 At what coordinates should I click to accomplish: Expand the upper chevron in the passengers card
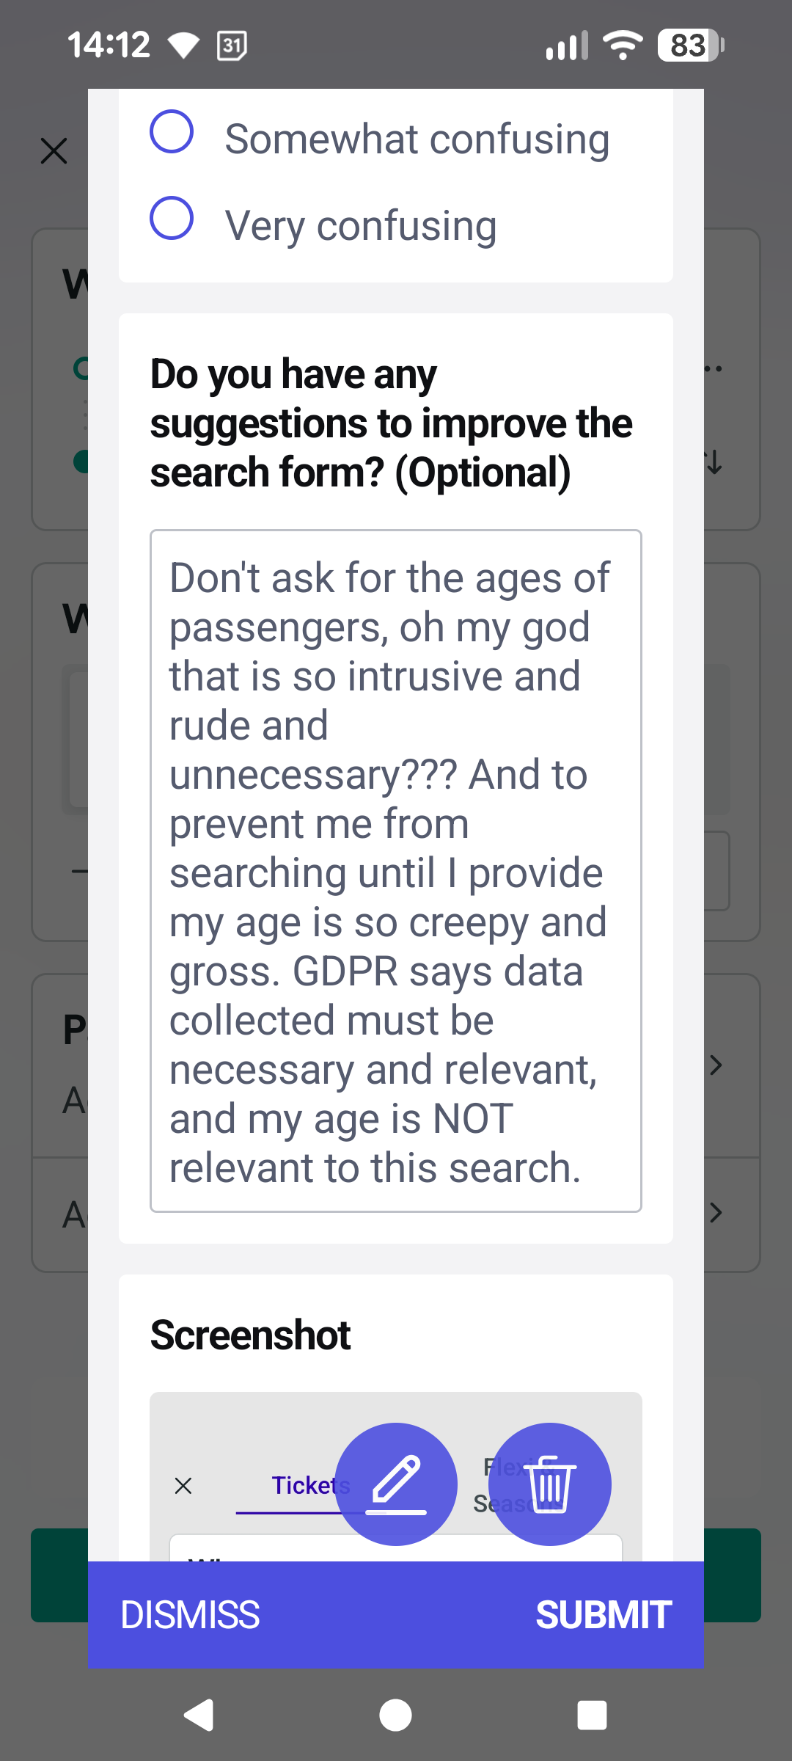pos(716,1065)
